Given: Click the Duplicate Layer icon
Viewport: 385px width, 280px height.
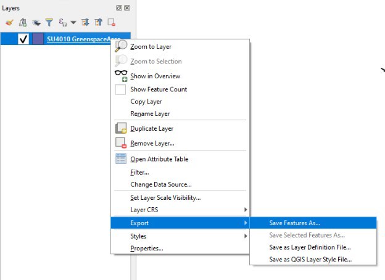Looking at the screenshot, I should (121, 128).
